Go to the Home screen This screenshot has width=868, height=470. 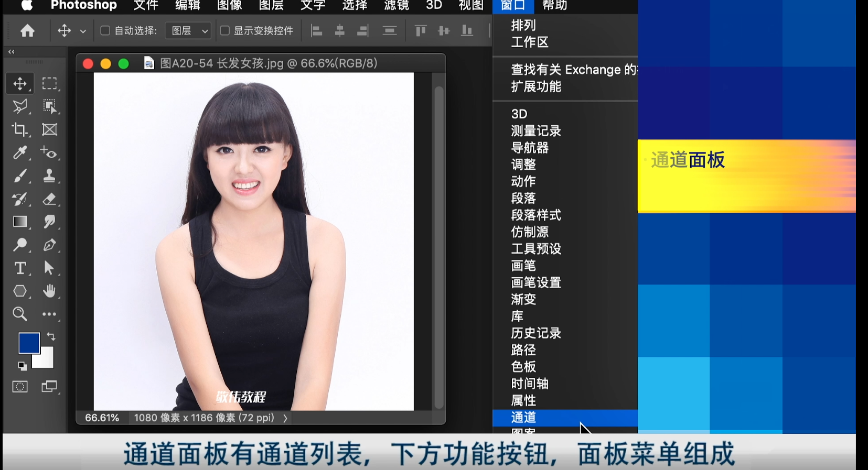(x=27, y=31)
